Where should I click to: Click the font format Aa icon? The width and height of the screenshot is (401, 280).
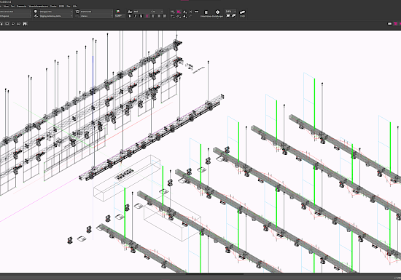tap(130, 12)
